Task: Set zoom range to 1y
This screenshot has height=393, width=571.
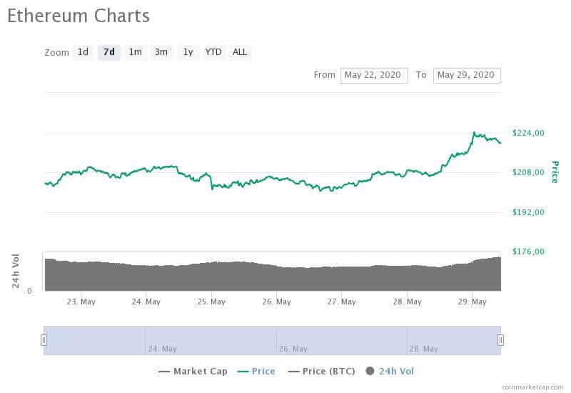Action: [188, 52]
